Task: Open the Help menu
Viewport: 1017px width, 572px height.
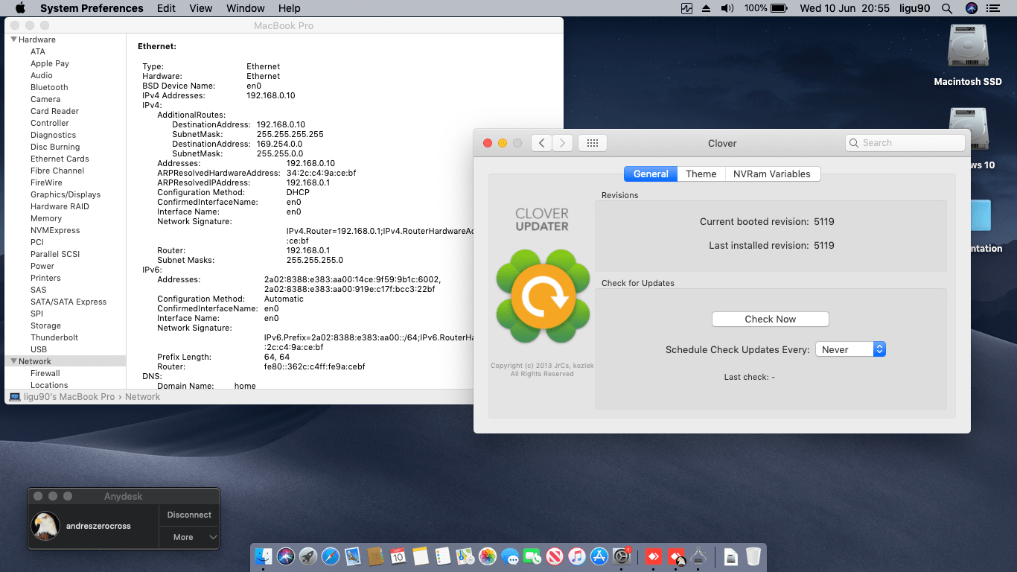Action: click(290, 8)
